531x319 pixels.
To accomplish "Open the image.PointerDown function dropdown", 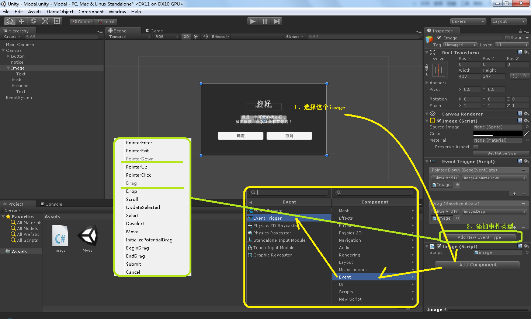I will tap(494, 178).
